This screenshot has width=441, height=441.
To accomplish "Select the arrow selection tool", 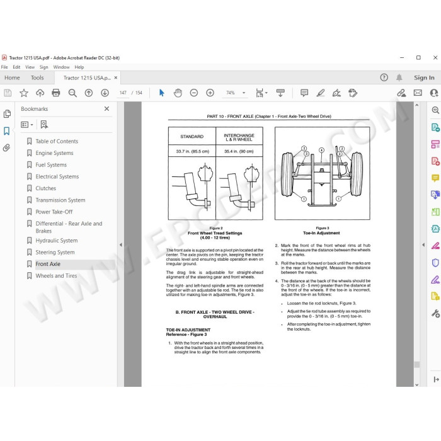I will coord(162,93).
